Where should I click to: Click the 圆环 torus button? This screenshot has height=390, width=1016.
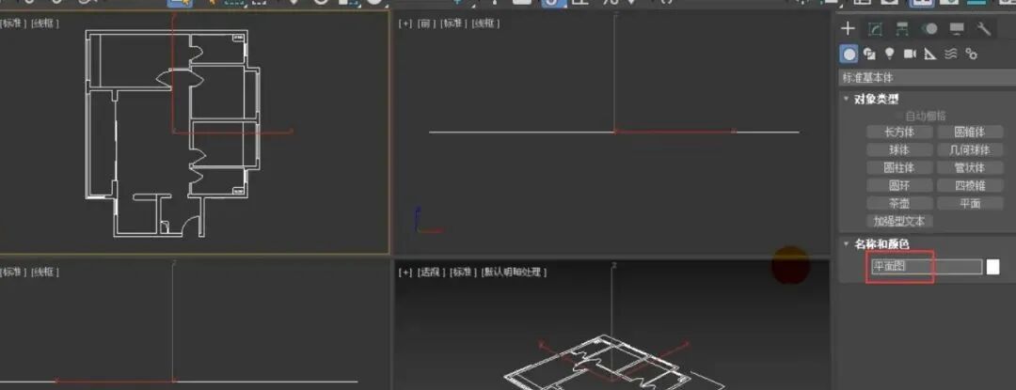click(899, 186)
